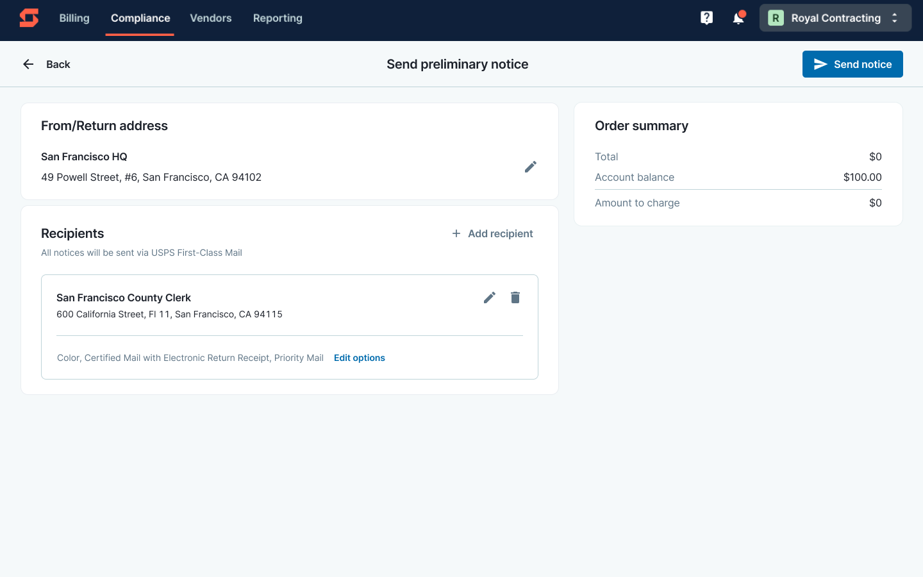This screenshot has height=577, width=923.
Task: Click the '$100.00' account balance value
Action: pos(863,177)
